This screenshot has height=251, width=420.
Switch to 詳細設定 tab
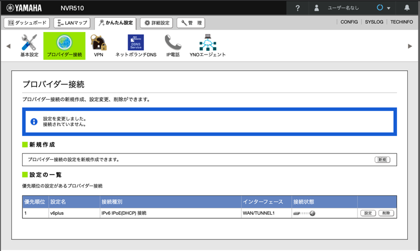156,23
